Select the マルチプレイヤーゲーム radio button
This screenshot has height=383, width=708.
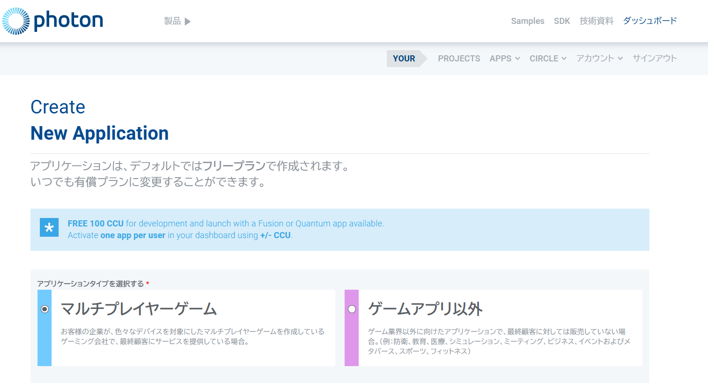click(x=45, y=309)
